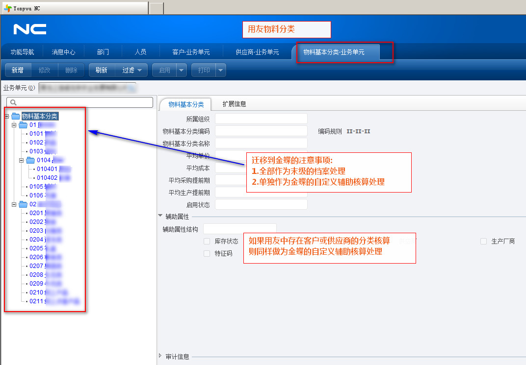The height and width of the screenshot is (365, 526).
Task: Click the folder icon of node 0104
Action: pyautogui.click(x=30, y=160)
